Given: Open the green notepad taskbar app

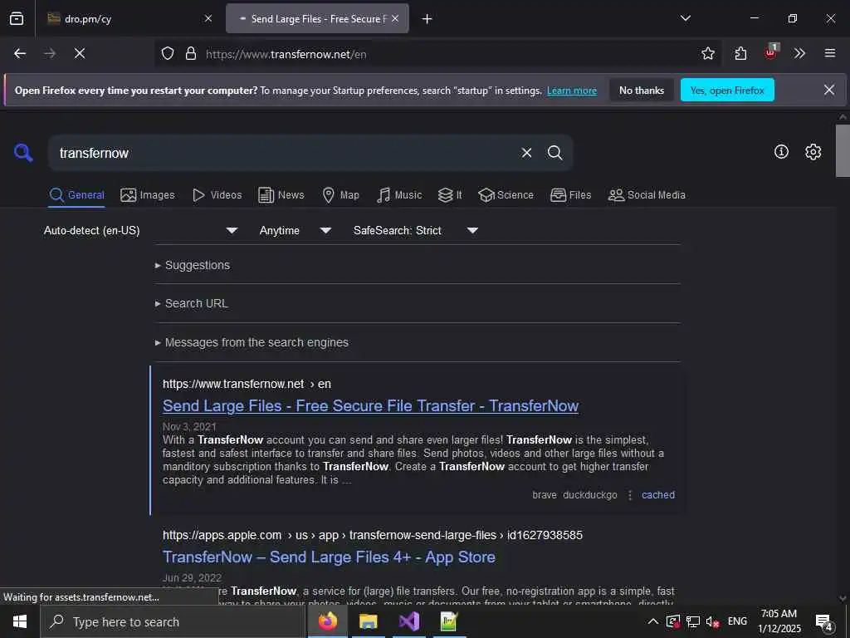Looking at the screenshot, I should tap(449, 621).
